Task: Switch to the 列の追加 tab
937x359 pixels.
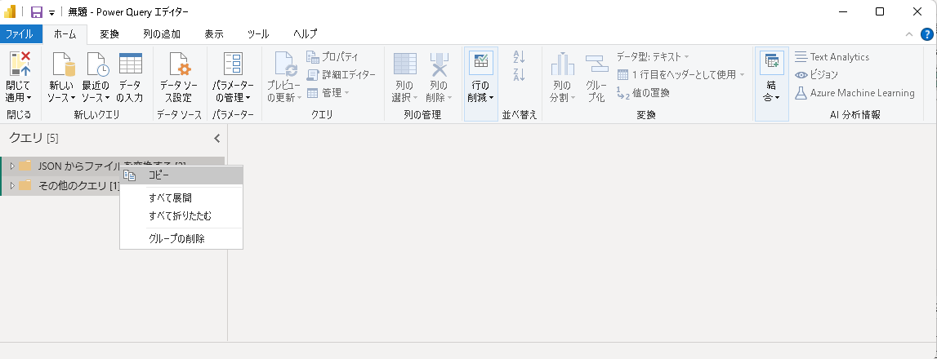Action: point(162,34)
